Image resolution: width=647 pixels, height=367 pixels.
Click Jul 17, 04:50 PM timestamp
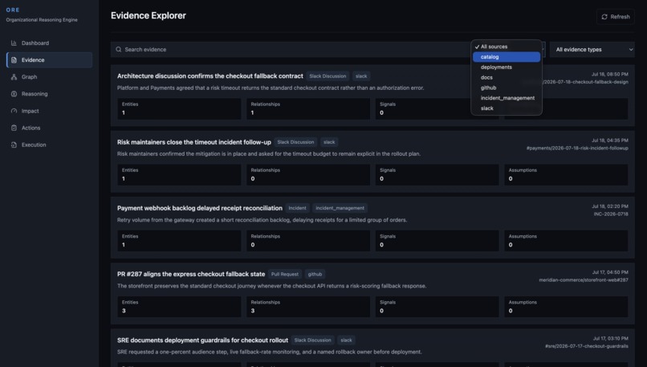[610, 272]
